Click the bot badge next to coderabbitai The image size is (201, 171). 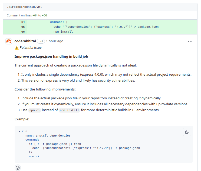click(41, 41)
